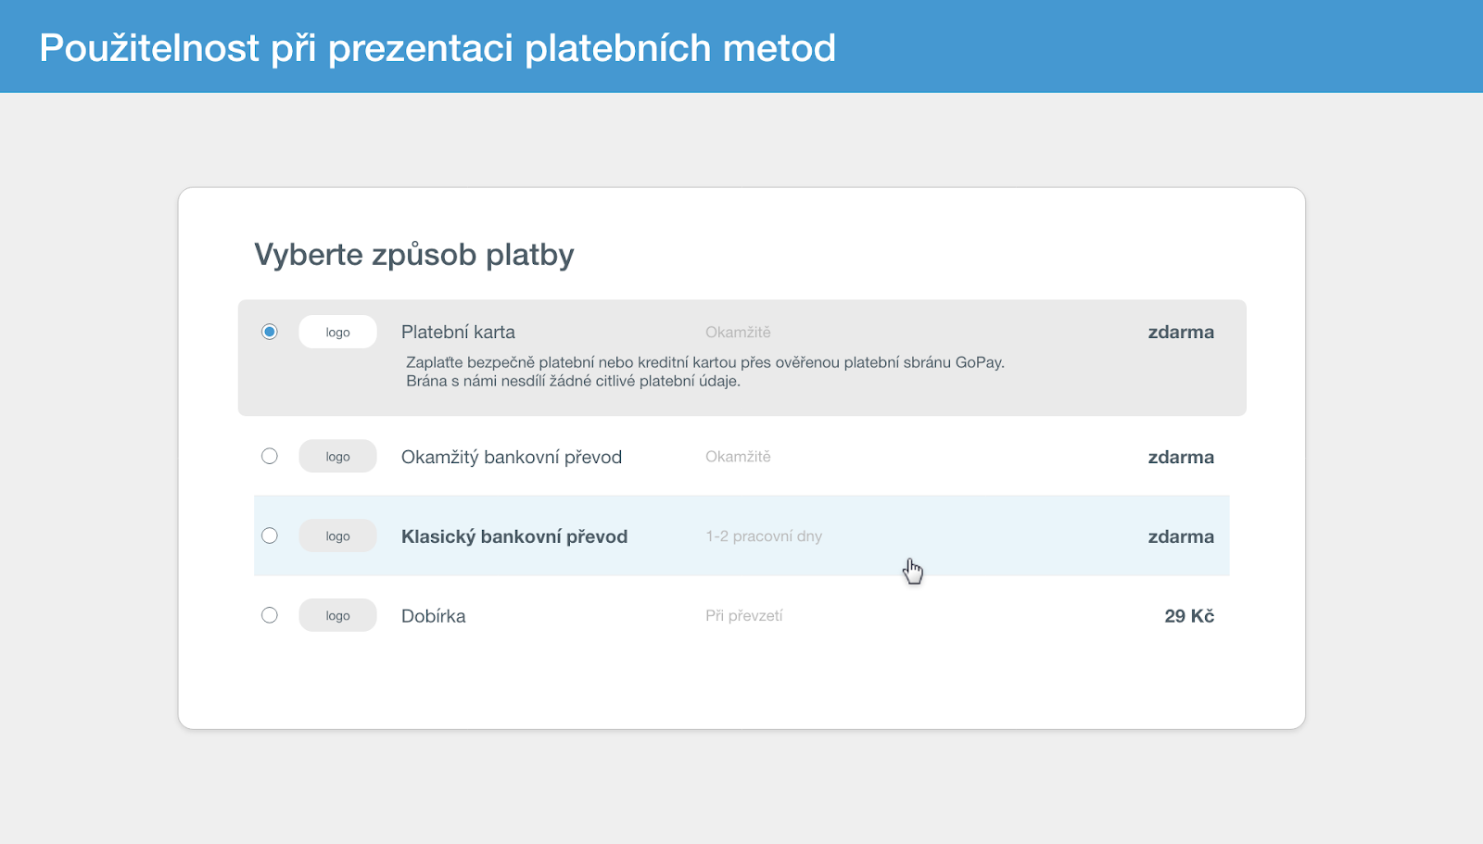Click the 29 Kč price for Dobírka
This screenshot has width=1483, height=844.
(x=1189, y=616)
